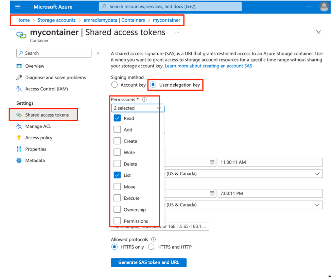Open the expiry date calendar picker icon

212,193
